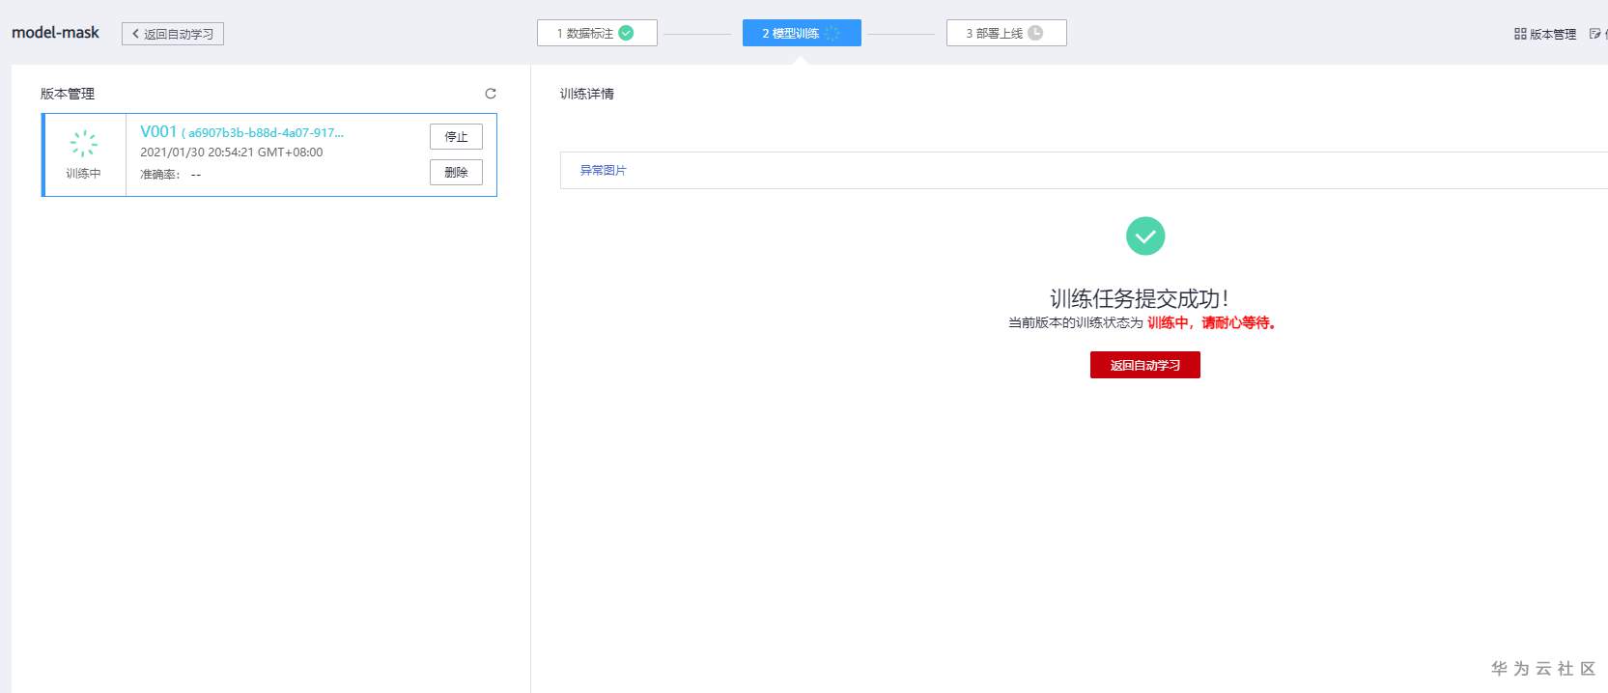The image size is (1608, 693).
Task: Open step 3 部署上线
Action: tap(1006, 33)
